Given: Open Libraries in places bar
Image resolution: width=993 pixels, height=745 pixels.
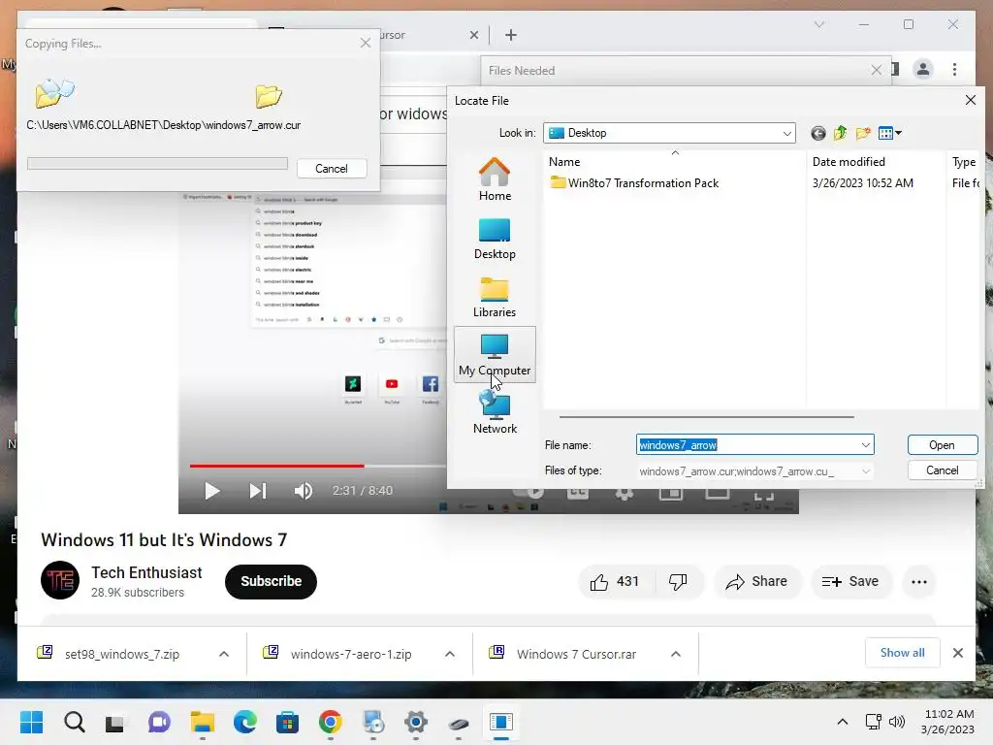Looking at the screenshot, I should coord(495,297).
